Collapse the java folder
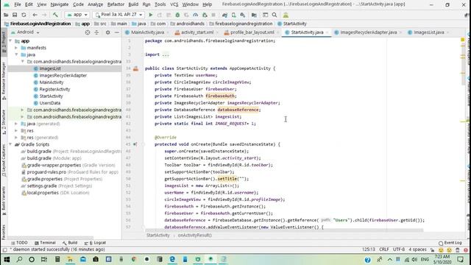This screenshot has width=471, height=265. click(16, 54)
